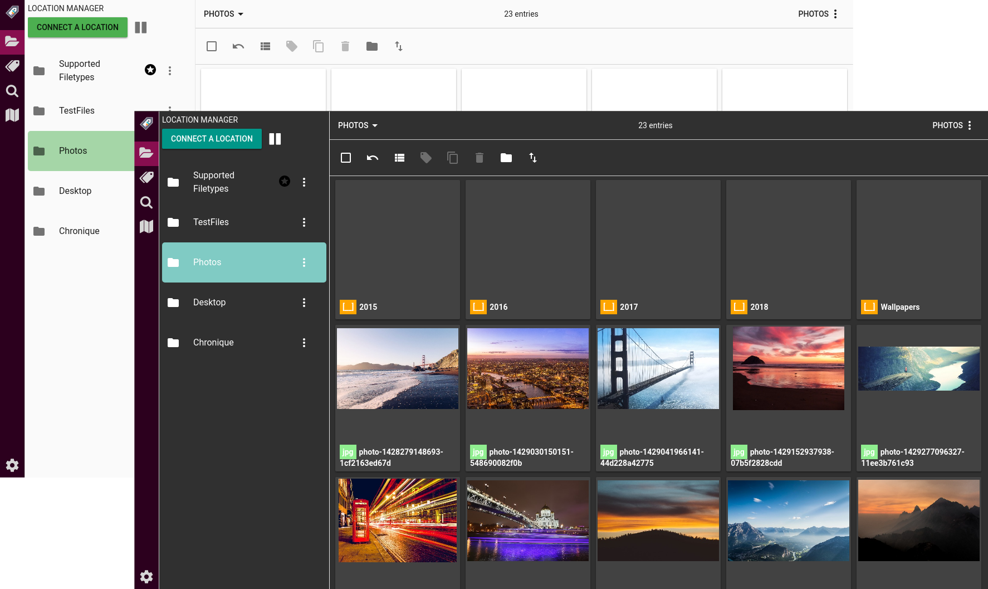Image resolution: width=988 pixels, height=589 pixels.
Task: Open the PHOTOS options menu at top right
Action: tap(970, 125)
